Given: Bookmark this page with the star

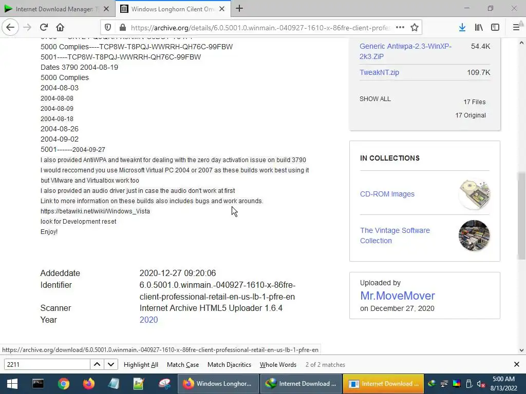Looking at the screenshot, I should 415,28.
